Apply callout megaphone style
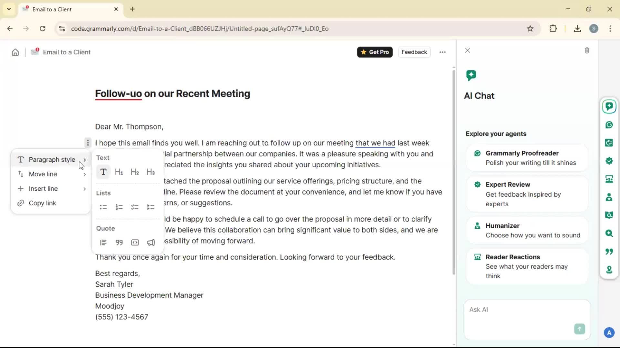Viewport: 620px width, 348px height. click(151, 243)
